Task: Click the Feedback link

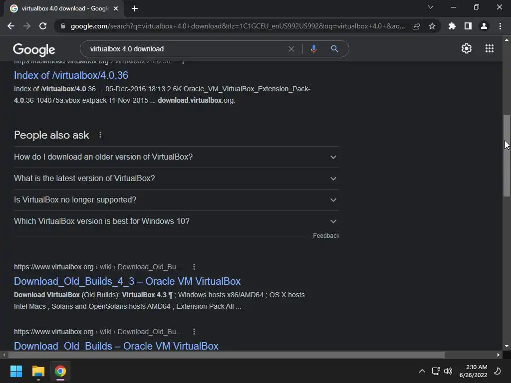Action: click(x=326, y=236)
